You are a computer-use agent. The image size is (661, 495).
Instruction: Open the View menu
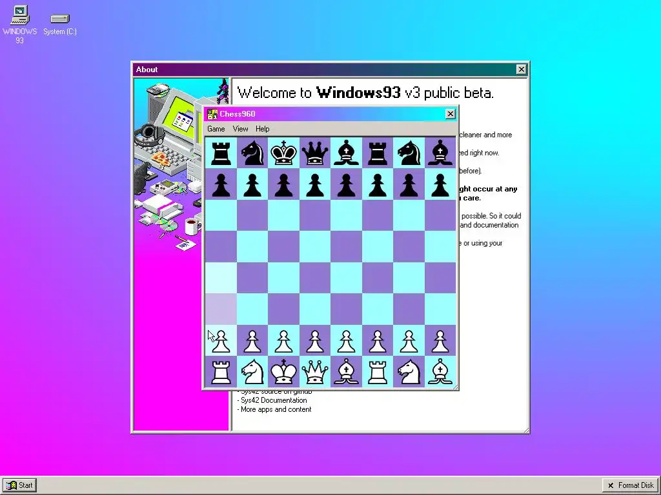[x=240, y=129]
